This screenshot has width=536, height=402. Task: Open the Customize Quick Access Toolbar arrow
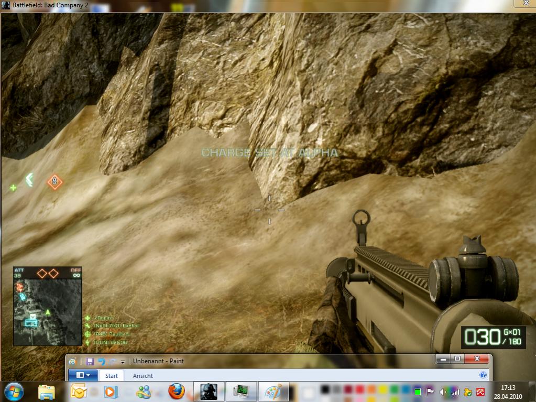pos(123,362)
